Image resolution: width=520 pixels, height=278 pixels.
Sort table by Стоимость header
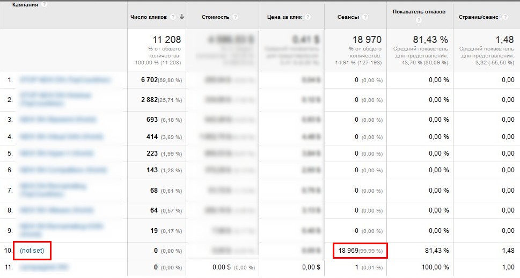(215, 17)
